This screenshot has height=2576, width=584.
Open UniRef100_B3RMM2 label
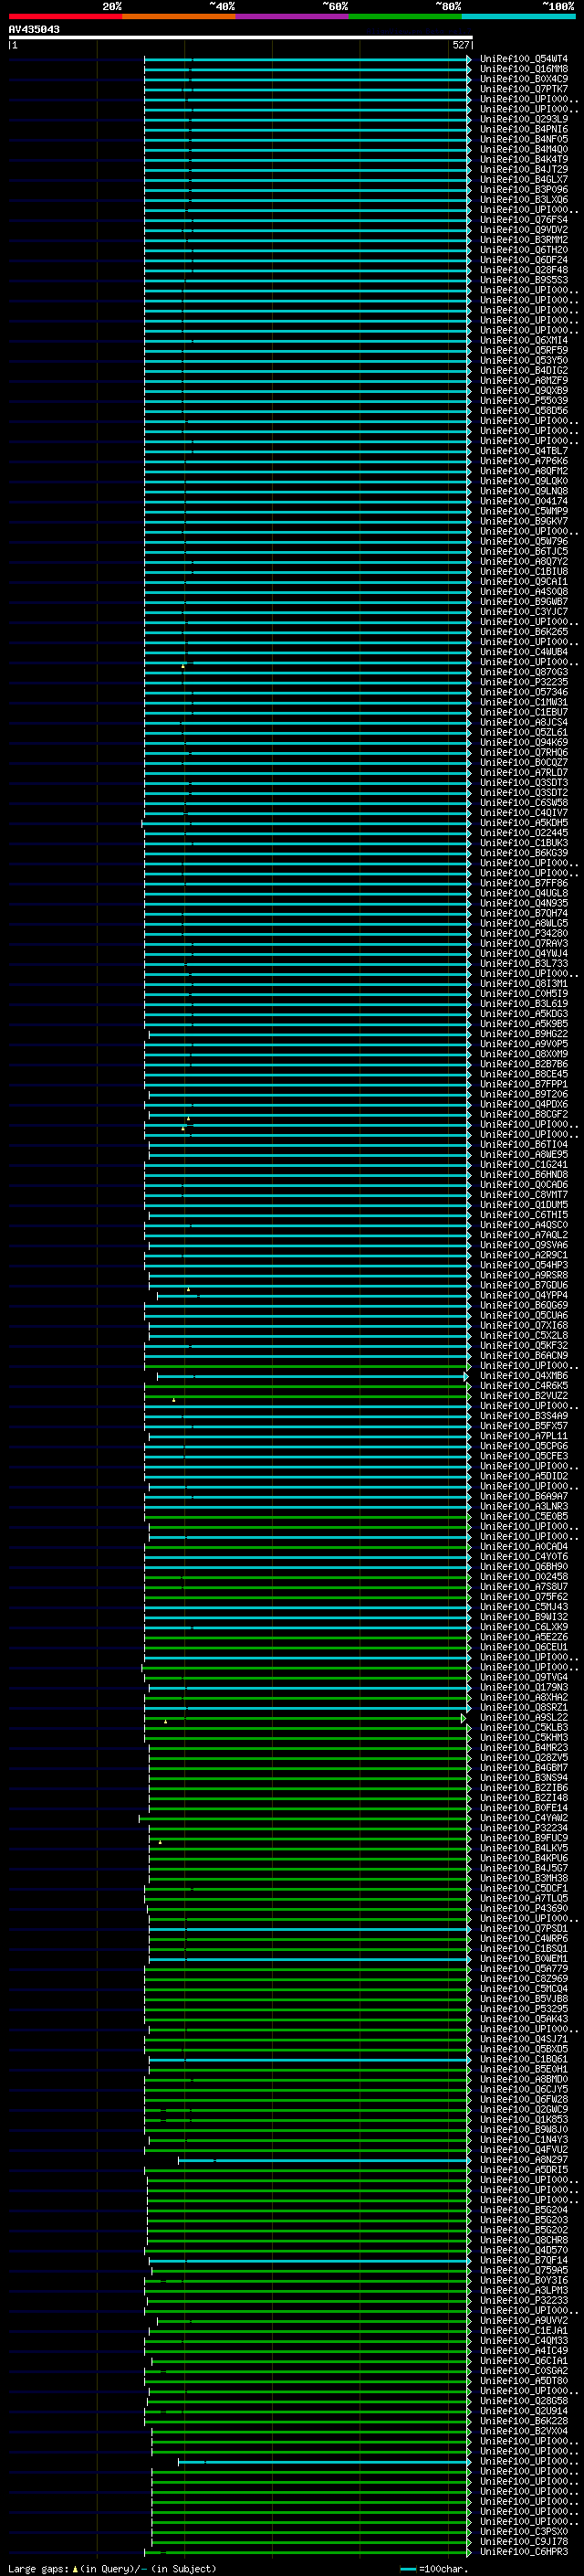click(524, 240)
